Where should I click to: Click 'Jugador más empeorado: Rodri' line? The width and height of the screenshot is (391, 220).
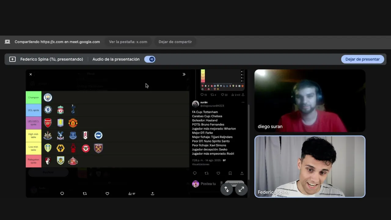tap(213, 154)
